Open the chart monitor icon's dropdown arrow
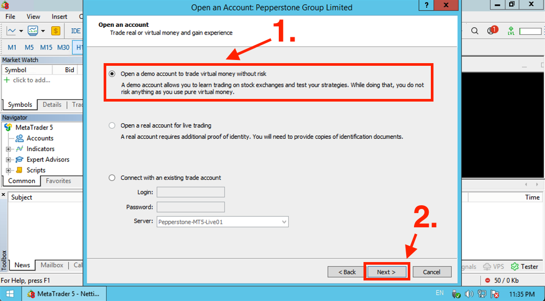545x301 pixels. click(43, 31)
